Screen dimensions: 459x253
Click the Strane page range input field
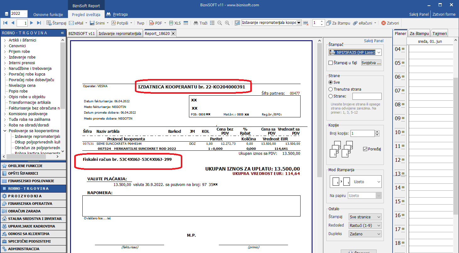point(367,96)
